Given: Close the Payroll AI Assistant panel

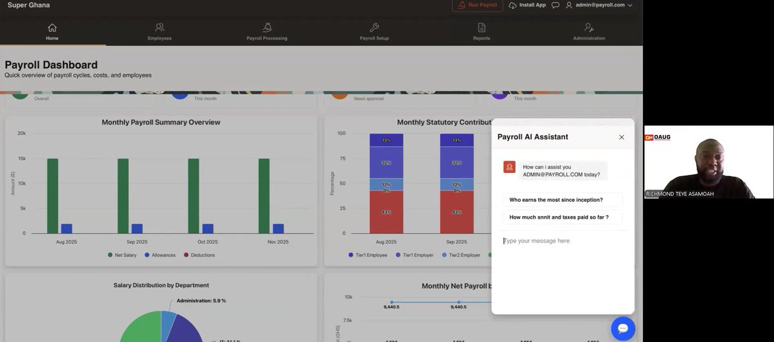Looking at the screenshot, I should pos(622,137).
